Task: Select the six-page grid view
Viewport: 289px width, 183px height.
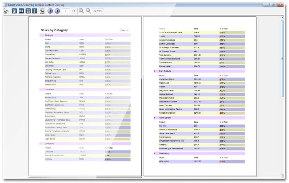Action: pyautogui.click(x=35, y=11)
